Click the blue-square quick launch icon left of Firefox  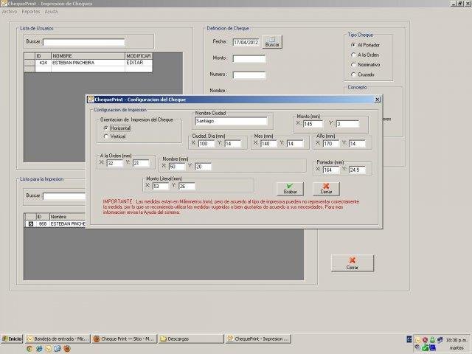(x=58, y=349)
